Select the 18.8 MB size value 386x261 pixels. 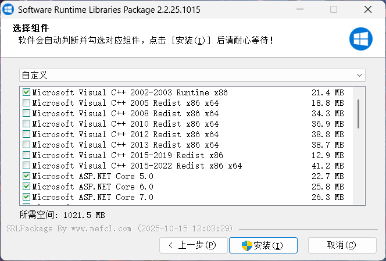[x=328, y=103]
